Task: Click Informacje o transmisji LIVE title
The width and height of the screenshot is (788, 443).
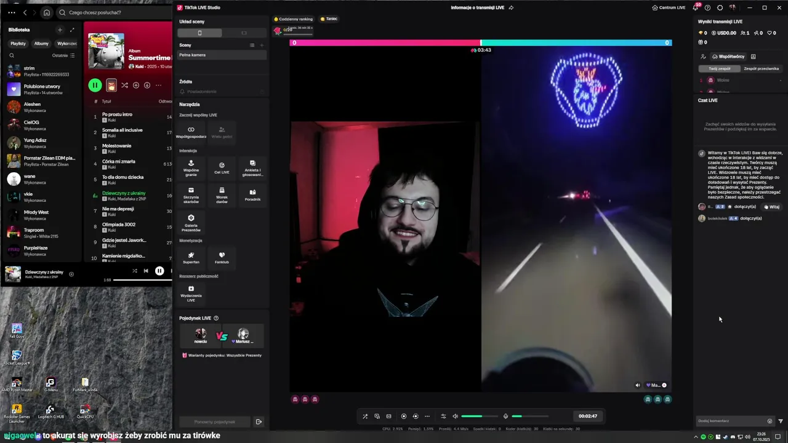Action: pos(478,7)
